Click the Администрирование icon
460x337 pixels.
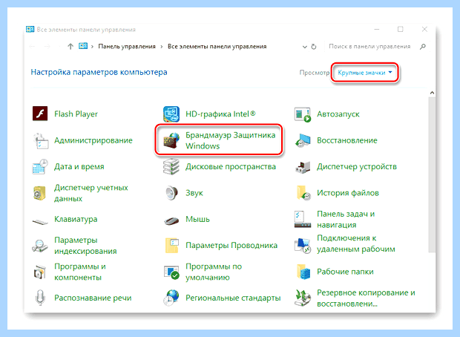(x=40, y=140)
